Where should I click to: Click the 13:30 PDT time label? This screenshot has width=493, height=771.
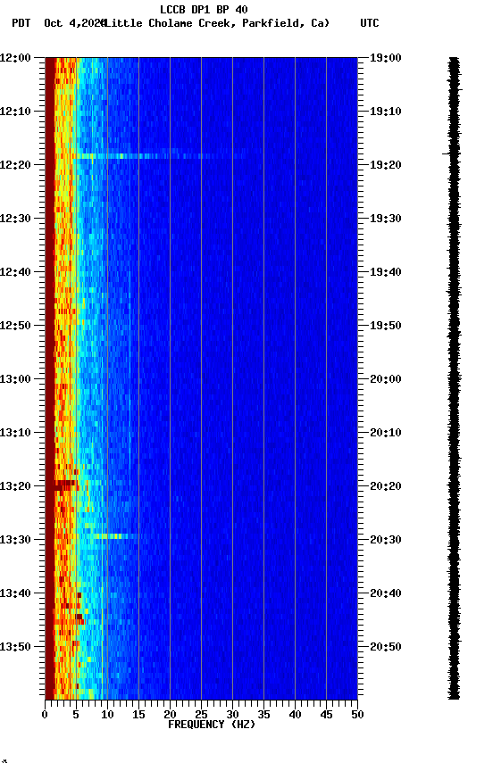pyautogui.click(x=15, y=541)
